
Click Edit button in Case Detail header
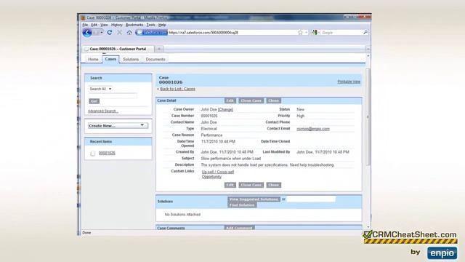[x=230, y=100]
